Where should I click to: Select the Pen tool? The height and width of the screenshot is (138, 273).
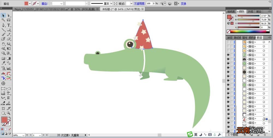coord(3,25)
